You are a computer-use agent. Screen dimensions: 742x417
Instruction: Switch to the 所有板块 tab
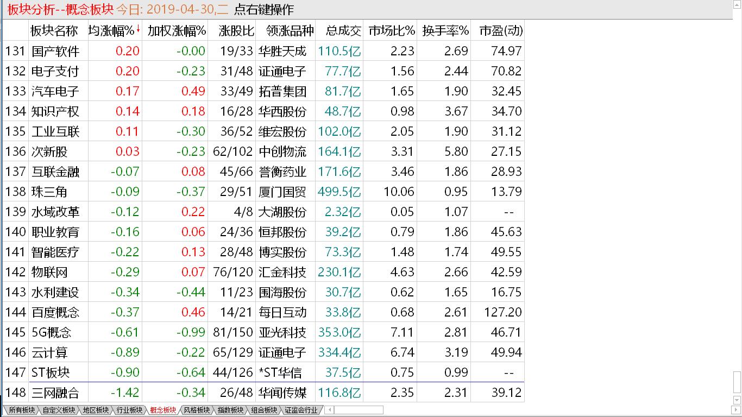click(21, 410)
